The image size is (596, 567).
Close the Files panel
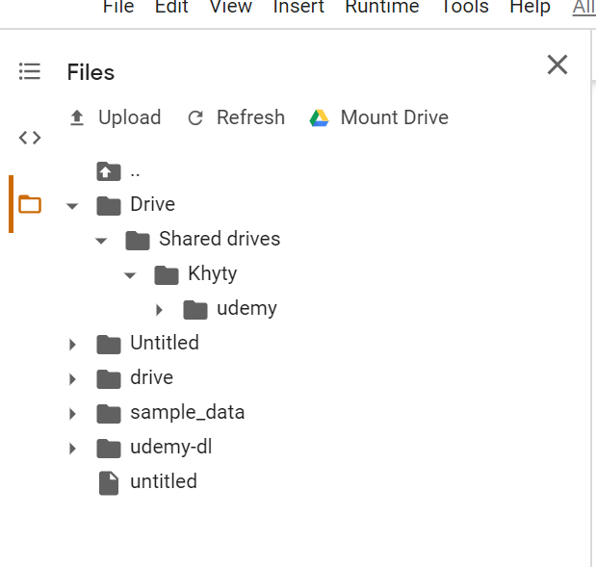(557, 65)
